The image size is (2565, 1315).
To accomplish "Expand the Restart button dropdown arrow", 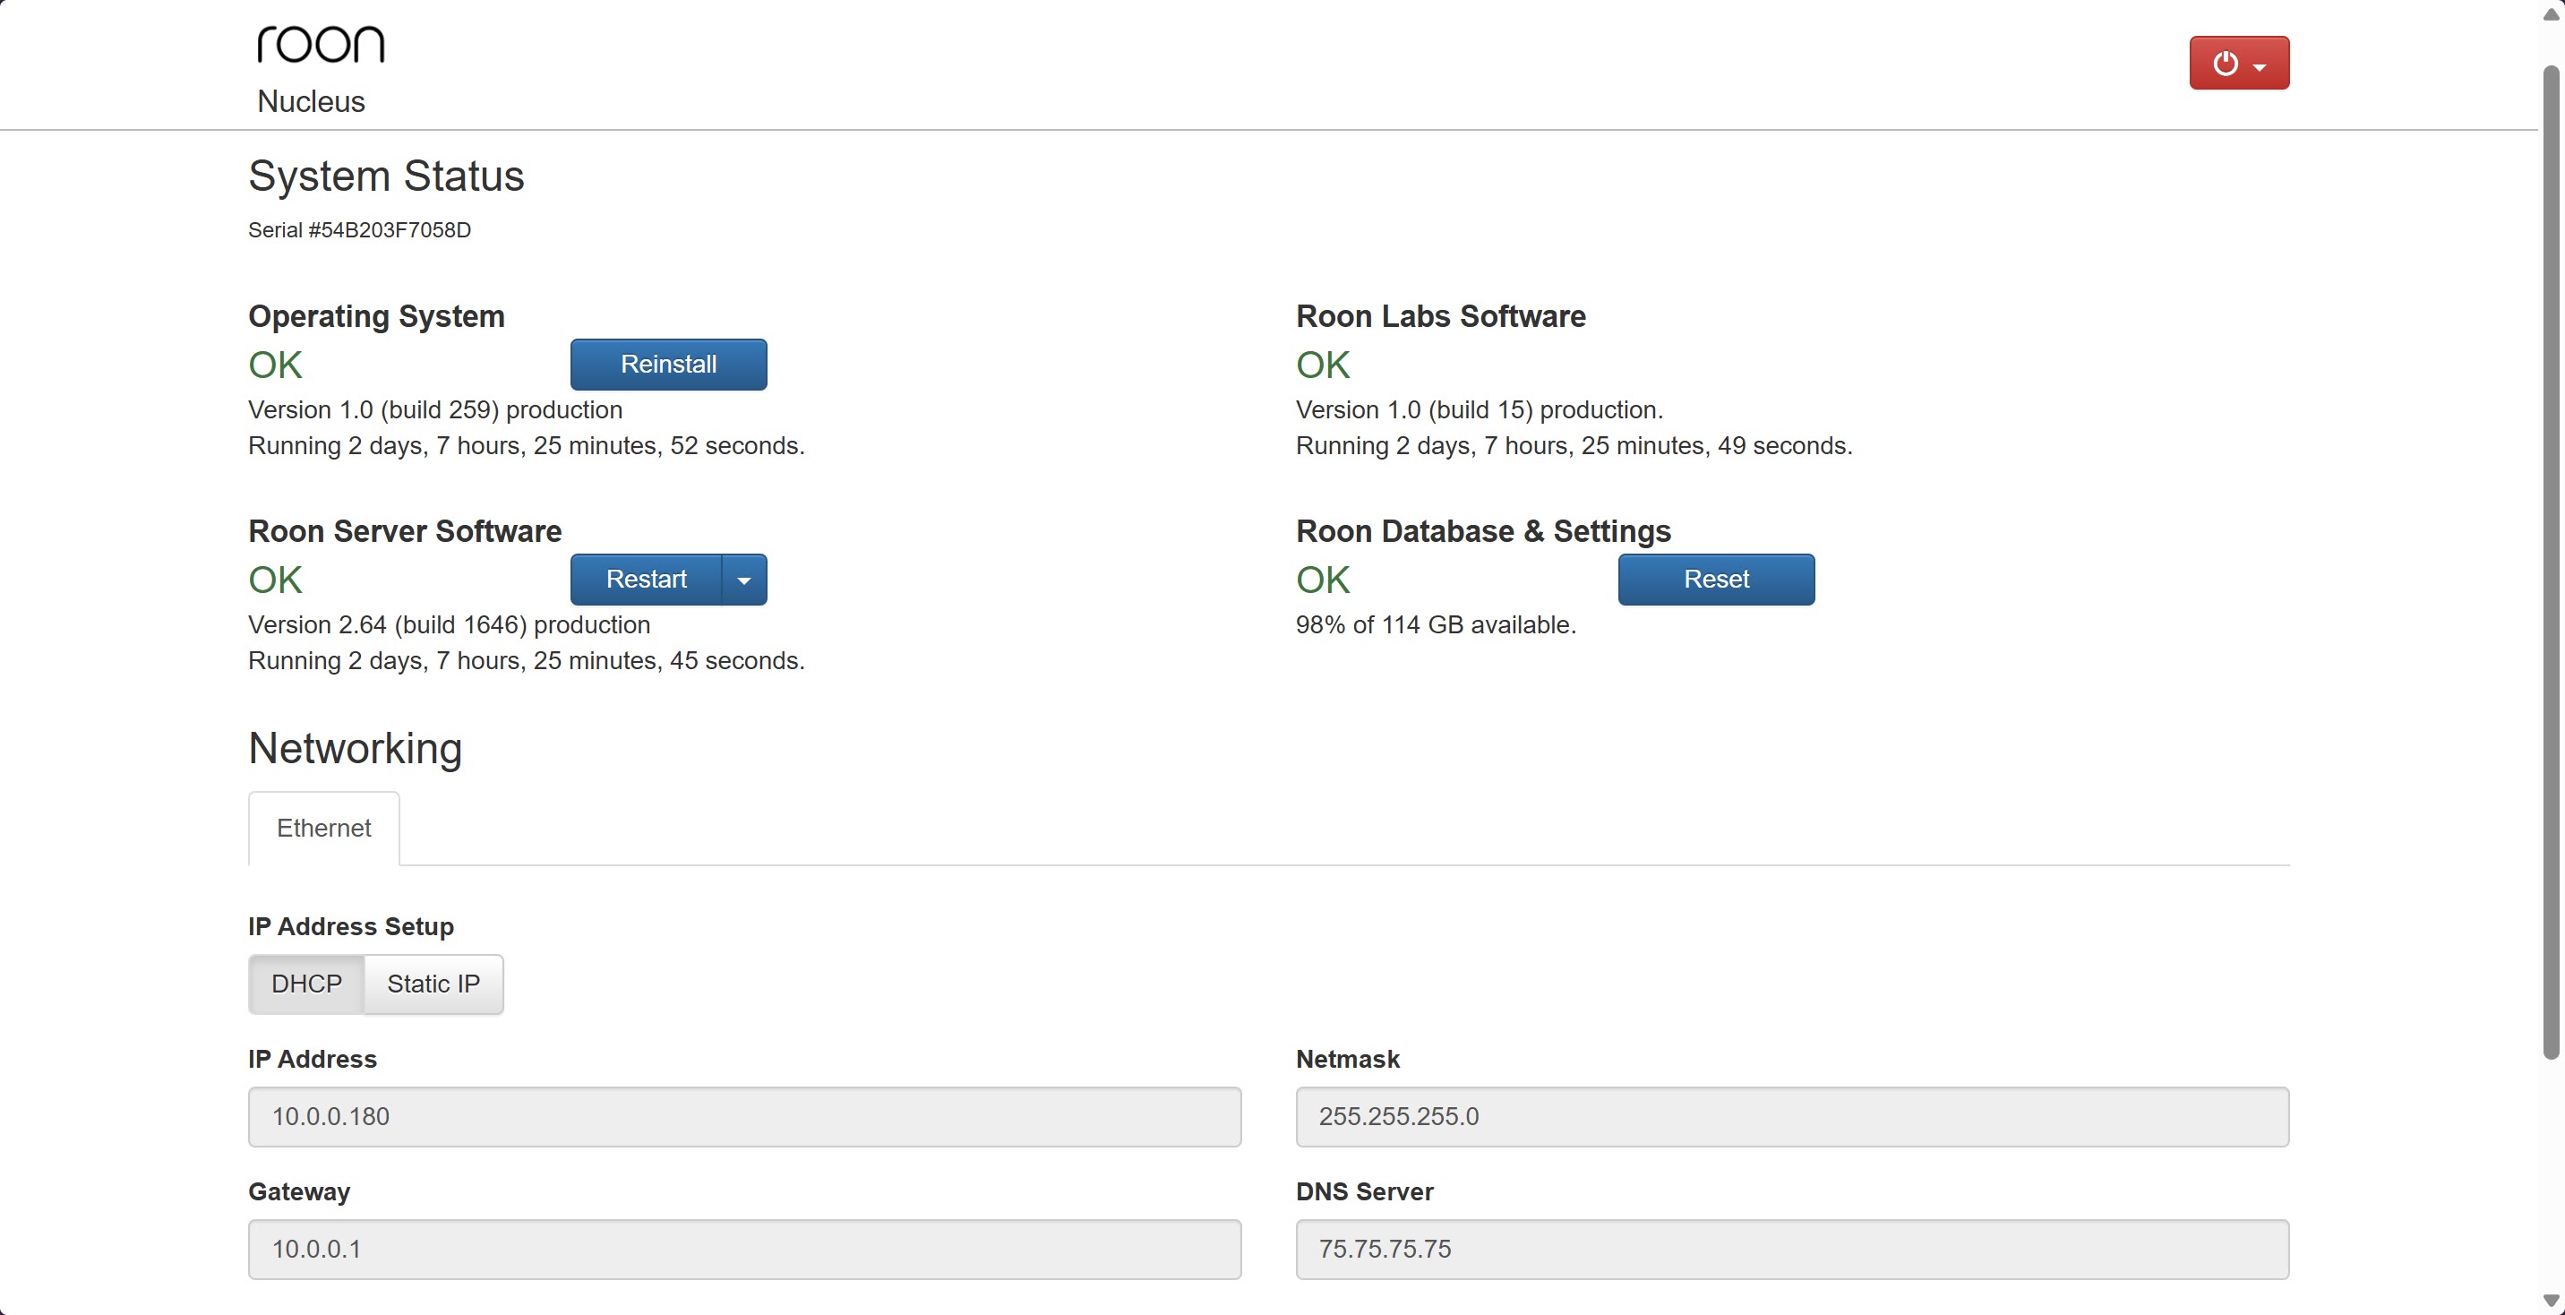I will click(744, 580).
